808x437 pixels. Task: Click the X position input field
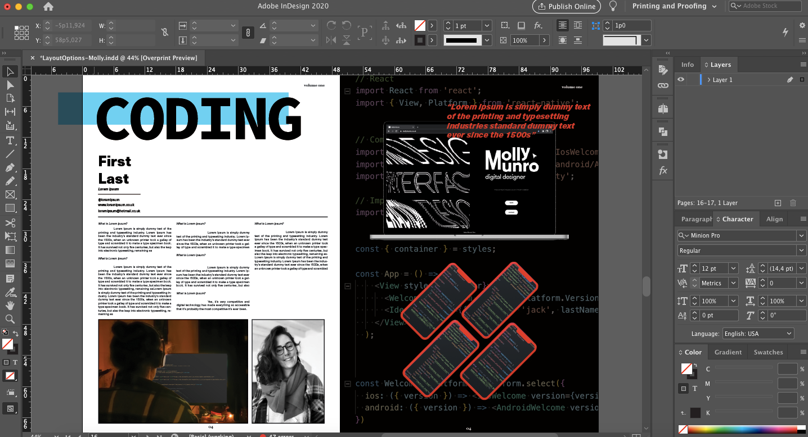(x=71, y=26)
